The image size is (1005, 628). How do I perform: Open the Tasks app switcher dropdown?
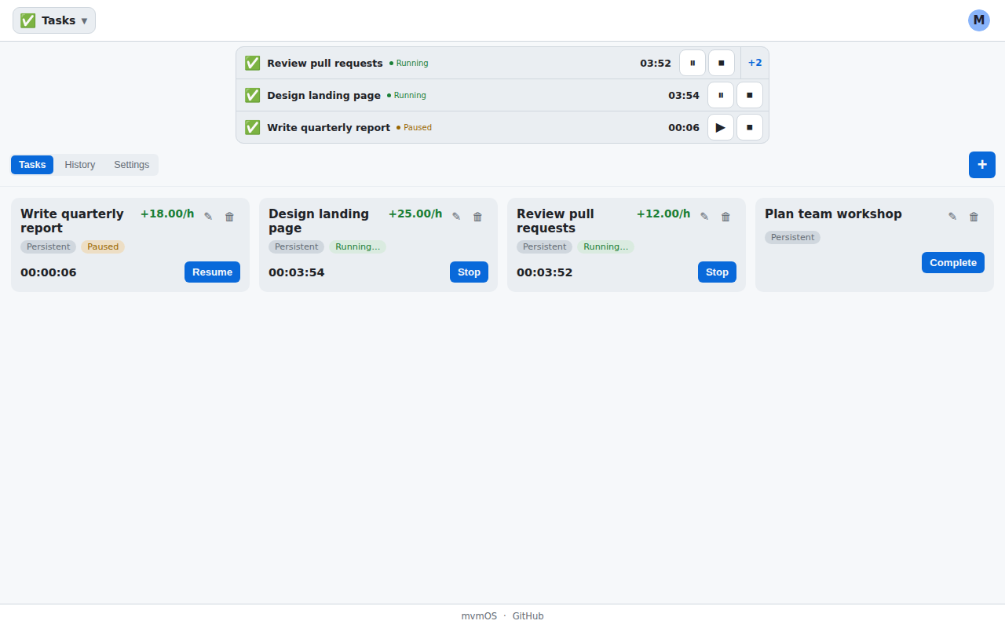click(54, 20)
